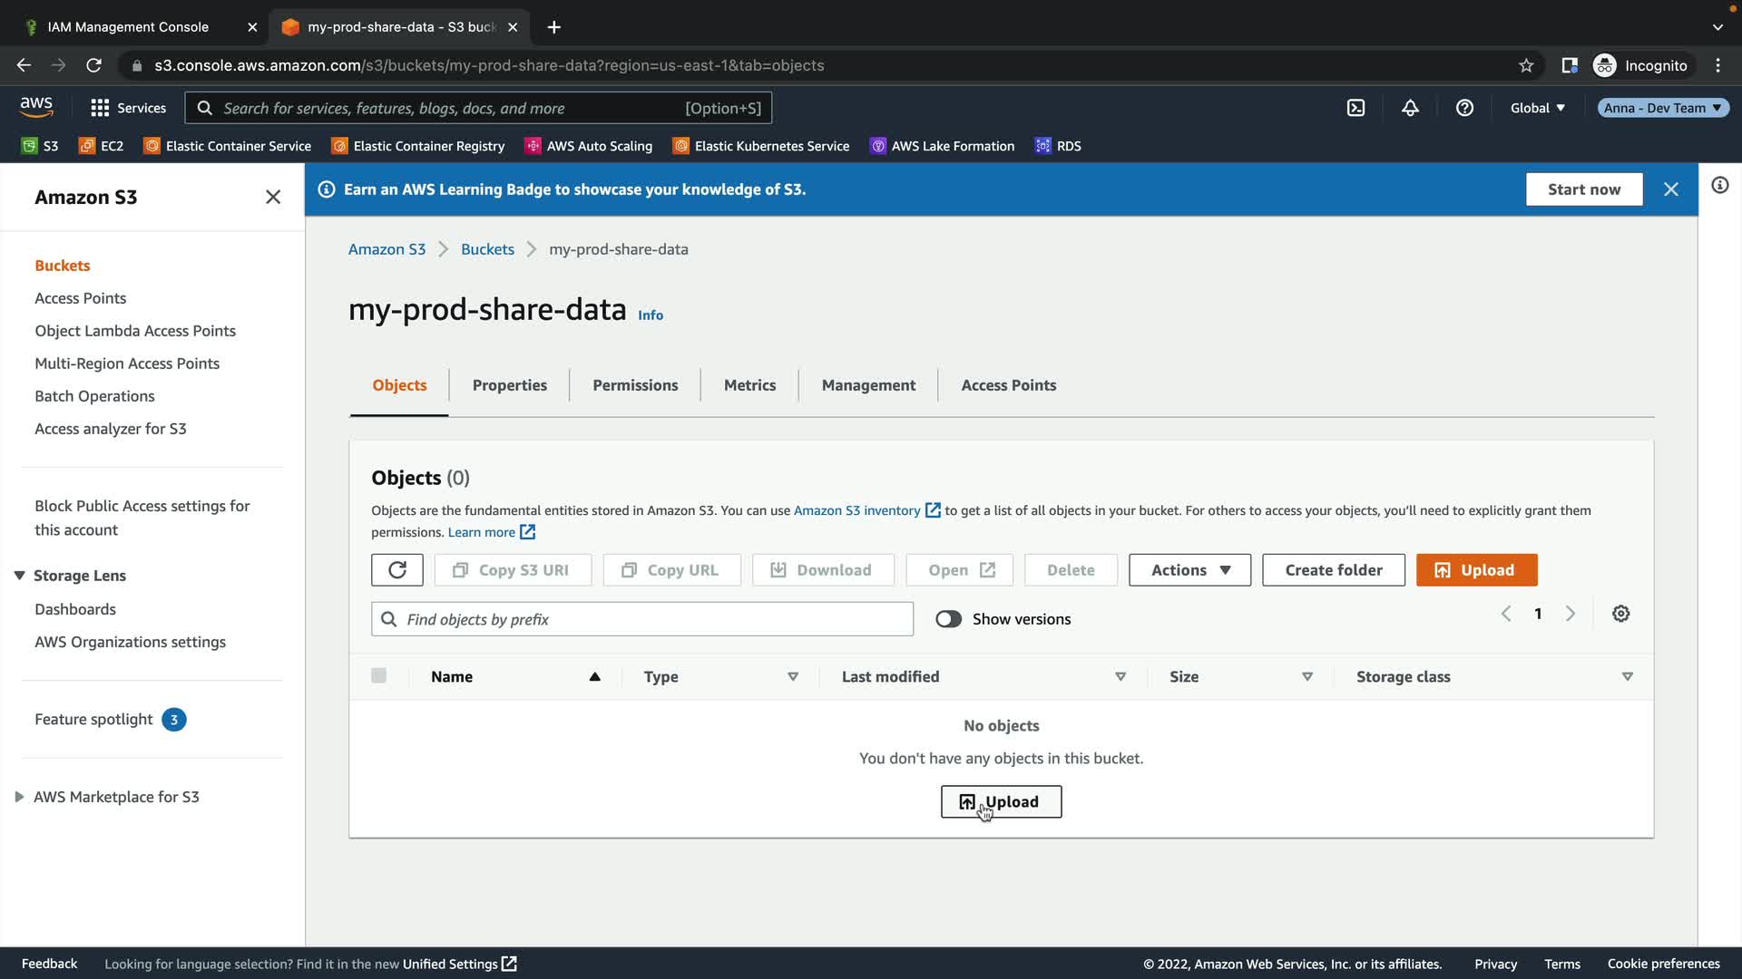Image resolution: width=1742 pixels, height=979 pixels.
Task: Open the AWS CloudShell icon
Action: pos(1355,108)
